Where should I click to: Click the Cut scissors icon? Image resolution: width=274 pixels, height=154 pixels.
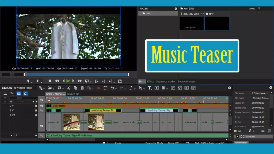[69, 88]
